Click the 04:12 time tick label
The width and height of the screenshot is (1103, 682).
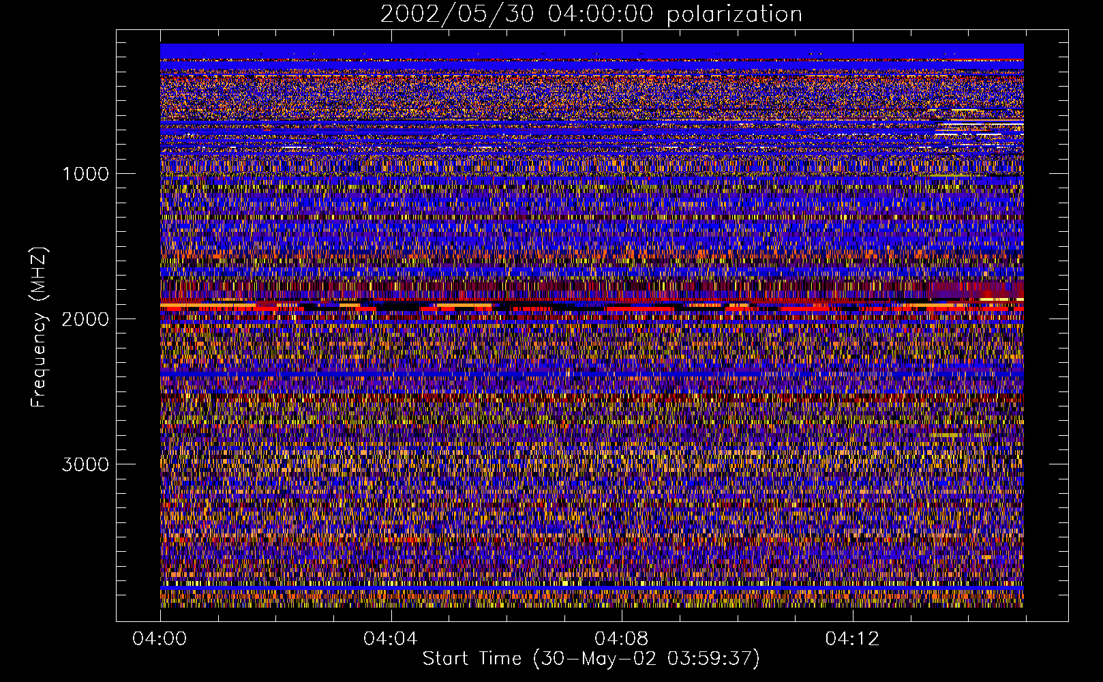[x=852, y=639]
